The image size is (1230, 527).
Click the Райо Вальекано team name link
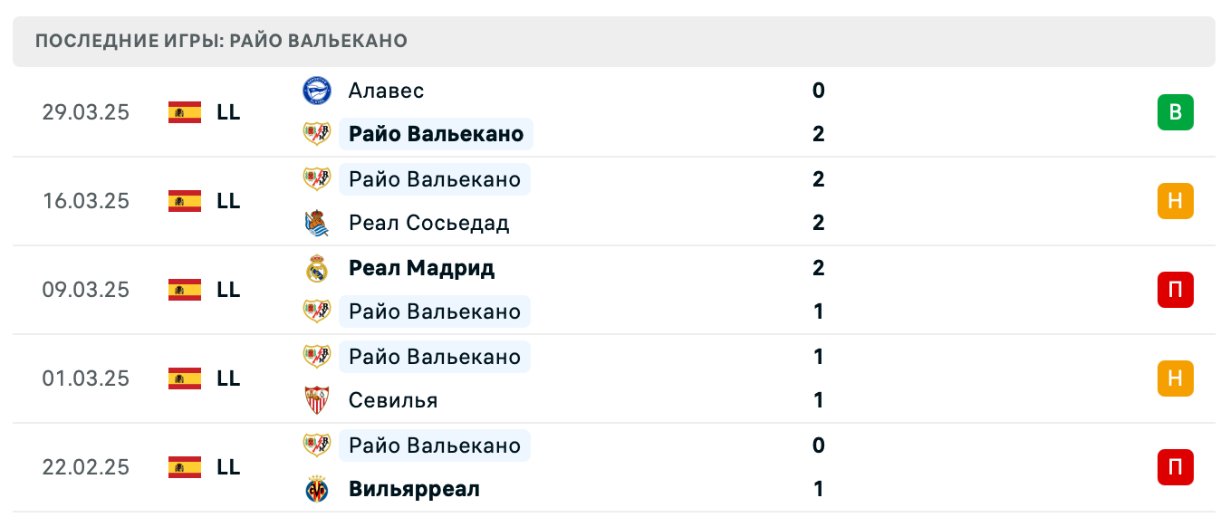pyautogui.click(x=434, y=134)
